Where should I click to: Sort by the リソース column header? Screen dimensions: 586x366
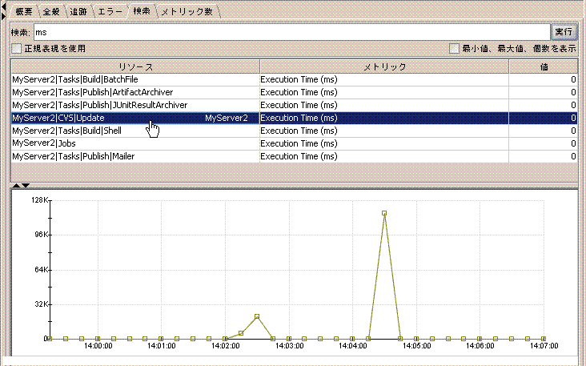134,67
